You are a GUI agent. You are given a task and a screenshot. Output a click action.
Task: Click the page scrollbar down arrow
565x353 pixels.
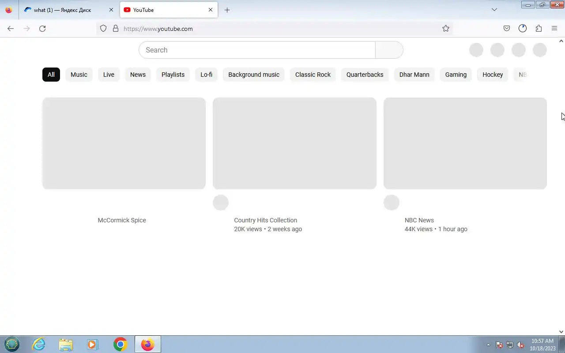pyautogui.click(x=561, y=332)
